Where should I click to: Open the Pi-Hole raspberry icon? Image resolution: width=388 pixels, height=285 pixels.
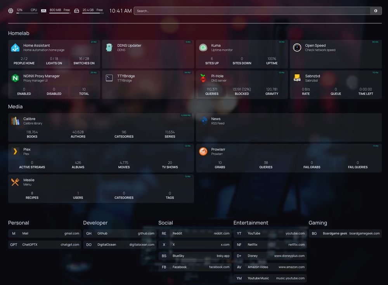point(203,78)
